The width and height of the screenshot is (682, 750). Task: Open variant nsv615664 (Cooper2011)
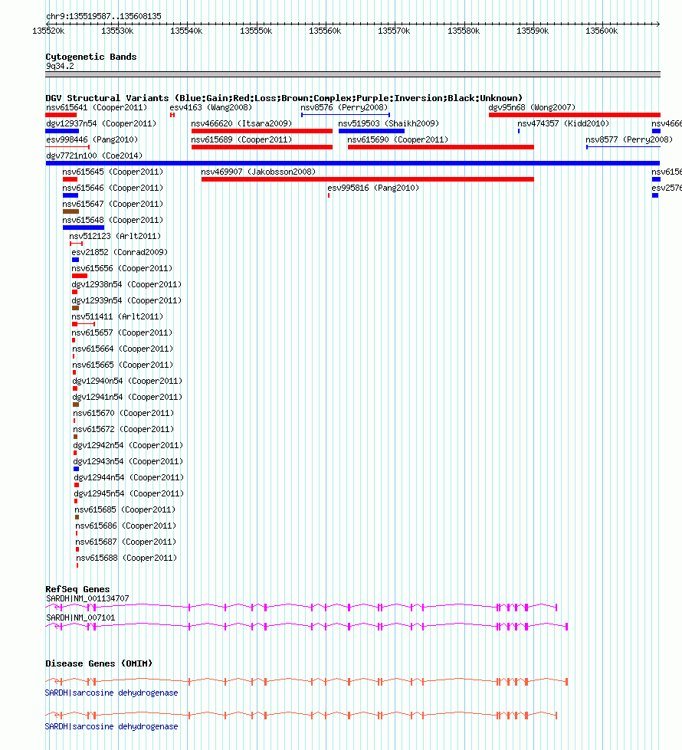click(x=123, y=349)
